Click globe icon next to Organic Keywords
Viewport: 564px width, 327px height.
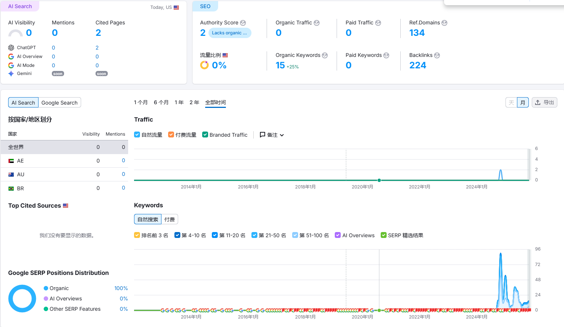pyautogui.click(x=325, y=55)
